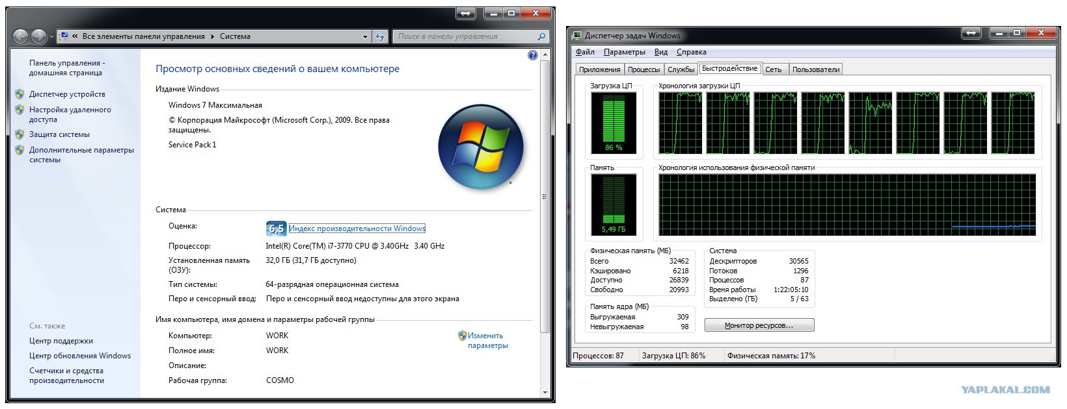
Task: Open the Справка menu in Task Manager
Action: click(x=691, y=52)
